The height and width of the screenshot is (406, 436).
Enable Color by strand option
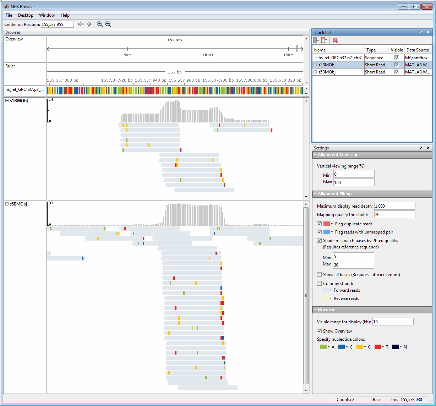coord(320,284)
